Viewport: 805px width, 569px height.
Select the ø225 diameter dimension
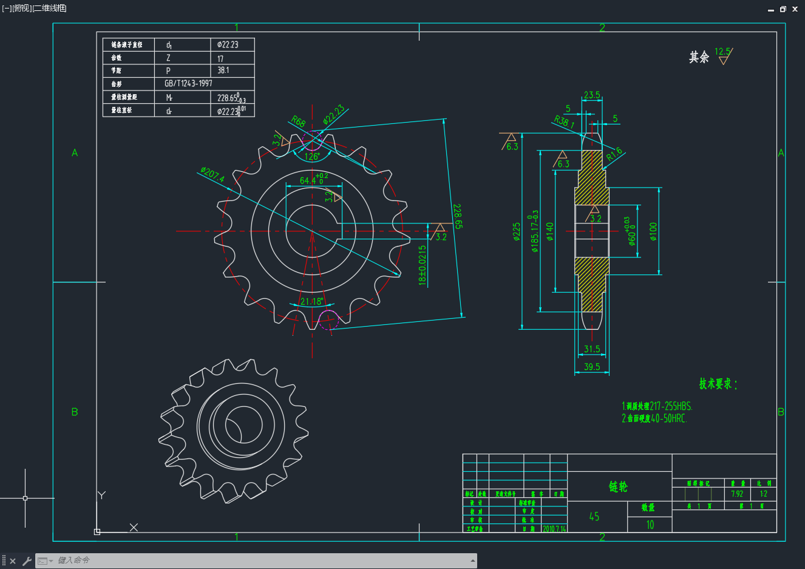click(x=517, y=231)
